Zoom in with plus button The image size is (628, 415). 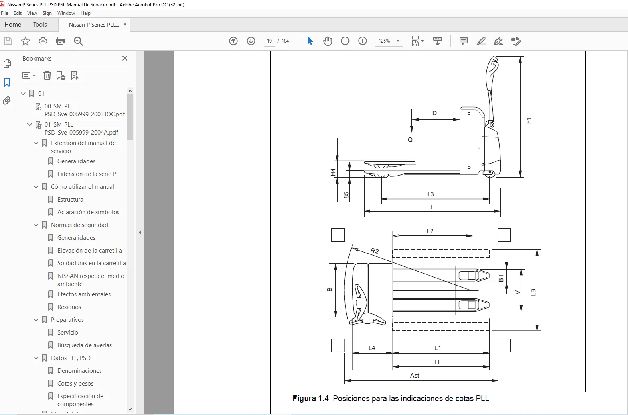[363, 41]
